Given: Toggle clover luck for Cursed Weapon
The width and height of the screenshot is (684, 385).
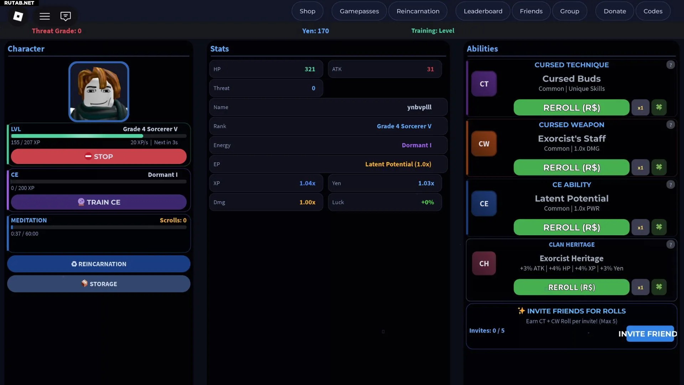Looking at the screenshot, I should coord(659,167).
